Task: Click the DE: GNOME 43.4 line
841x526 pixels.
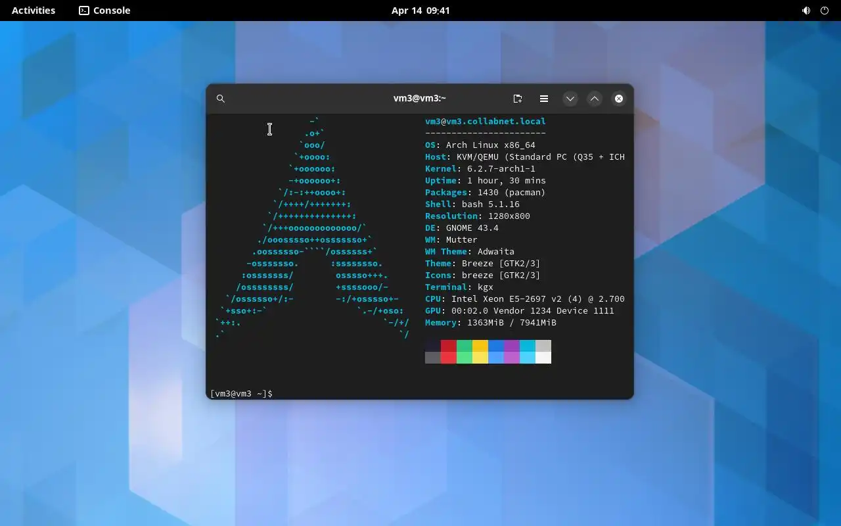Action: pos(462,228)
